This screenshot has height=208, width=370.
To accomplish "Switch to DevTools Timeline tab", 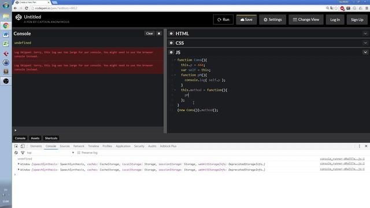I will point(94,146).
